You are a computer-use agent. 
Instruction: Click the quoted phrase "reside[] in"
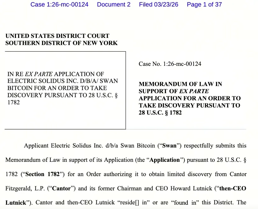click(134, 202)
